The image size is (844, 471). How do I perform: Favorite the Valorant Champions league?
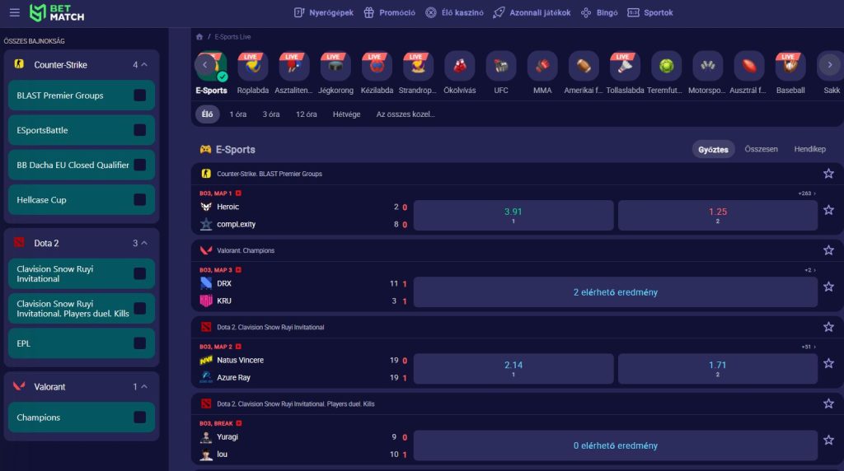828,250
